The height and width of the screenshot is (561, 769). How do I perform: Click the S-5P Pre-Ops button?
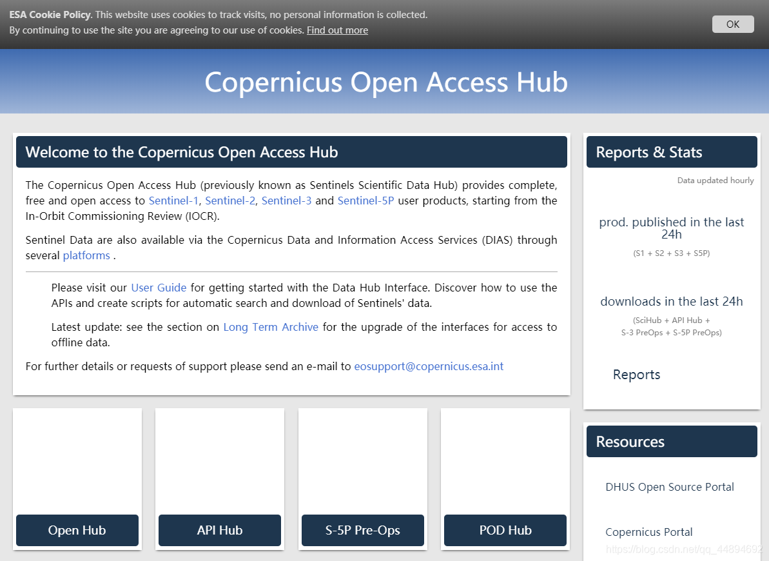[363, 530]
